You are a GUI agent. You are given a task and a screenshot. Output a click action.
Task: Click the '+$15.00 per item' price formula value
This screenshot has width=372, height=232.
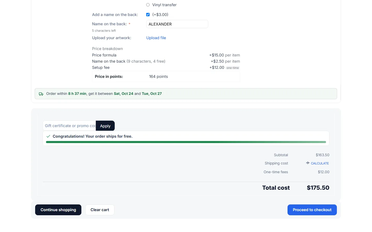(224, 55)
